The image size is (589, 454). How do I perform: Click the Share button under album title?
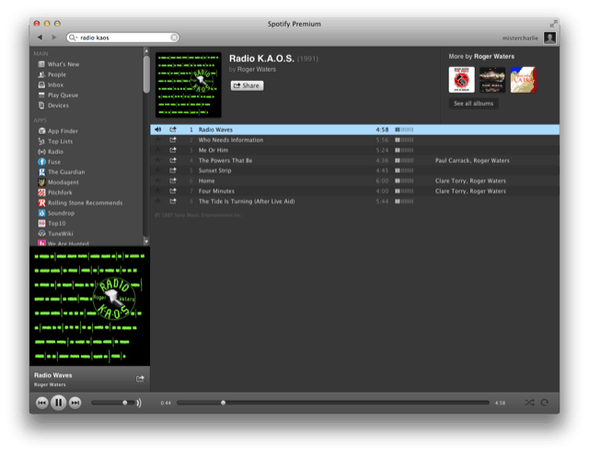pyautogui.click(x=247, y=85)
